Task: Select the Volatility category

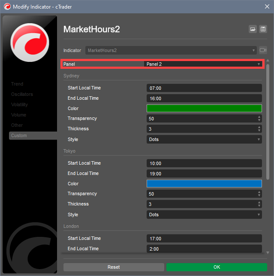Action: [19, 104]
